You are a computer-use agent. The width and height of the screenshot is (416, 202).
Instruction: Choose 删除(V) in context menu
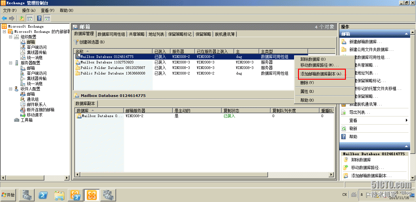click(307, 83)
